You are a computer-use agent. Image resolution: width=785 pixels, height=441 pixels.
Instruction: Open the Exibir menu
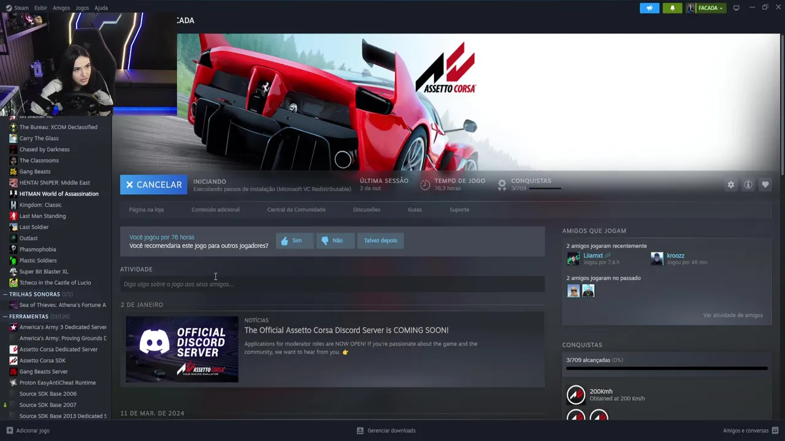[x=40, y=8]
